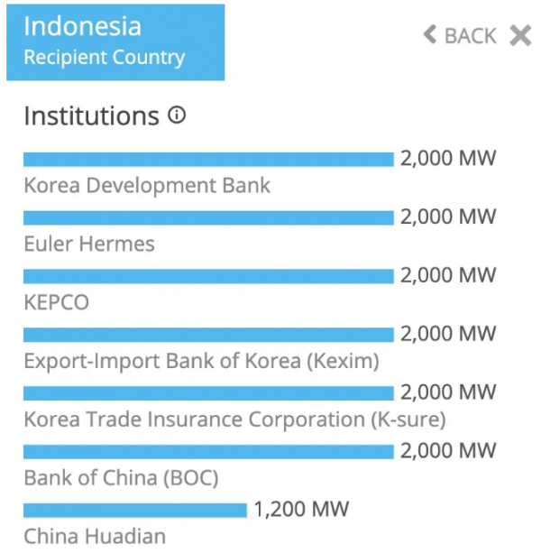
Task: Open Export-Import Bank of Korea (Kexim) entry
Action: click(201, 361)
